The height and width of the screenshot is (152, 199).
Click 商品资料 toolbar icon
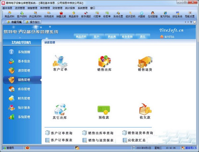(x=9, y=14)
